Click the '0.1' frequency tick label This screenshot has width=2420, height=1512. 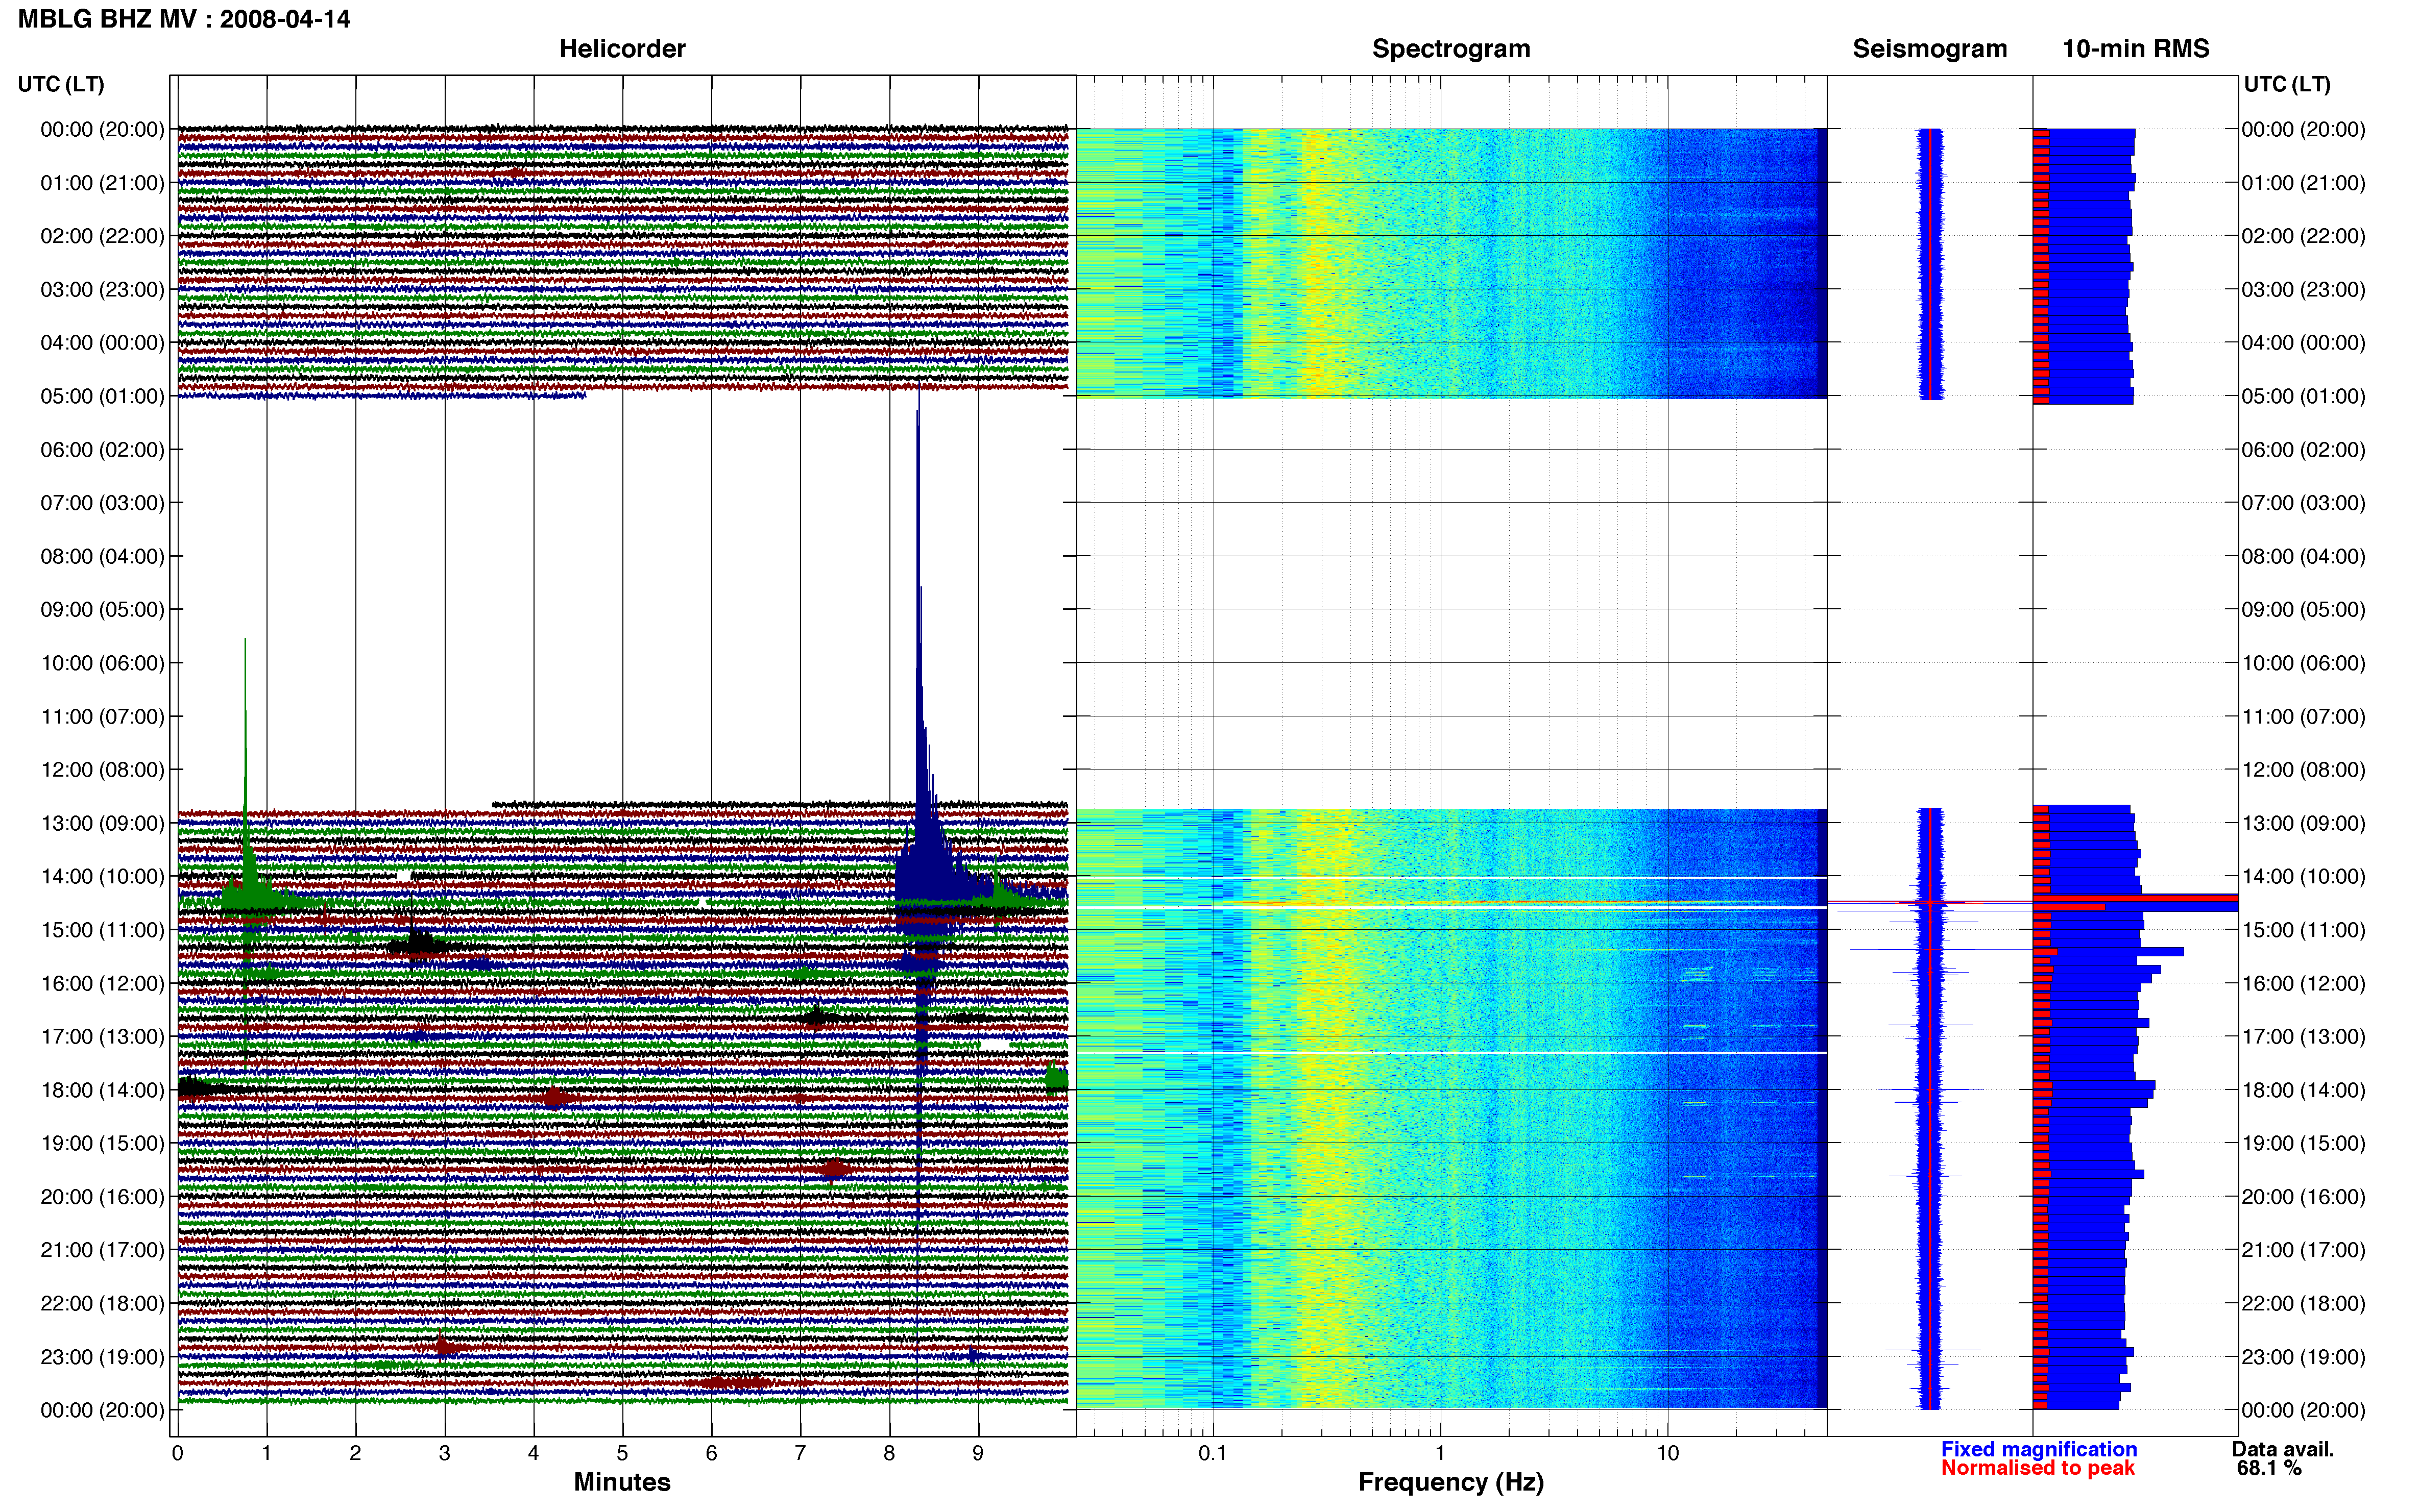tap(1213, 1453)
